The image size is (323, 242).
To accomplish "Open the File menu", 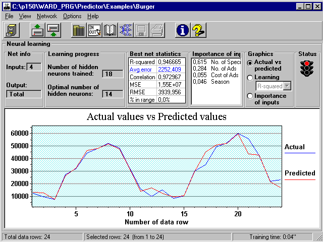I will point(9,16).
